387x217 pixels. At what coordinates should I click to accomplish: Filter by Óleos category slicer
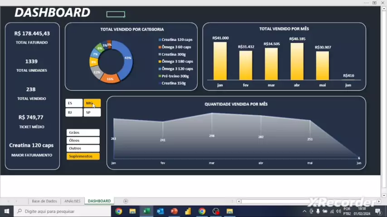[83, 141]
